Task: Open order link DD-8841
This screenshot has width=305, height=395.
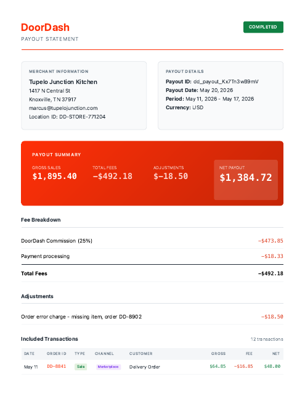Action: [57, 366]
